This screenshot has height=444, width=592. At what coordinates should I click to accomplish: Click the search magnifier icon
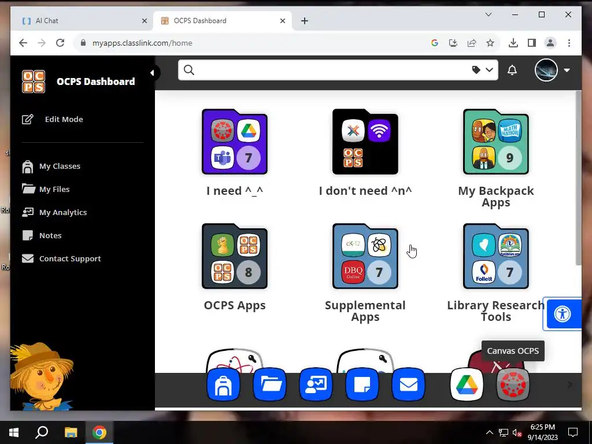(189, 70)
